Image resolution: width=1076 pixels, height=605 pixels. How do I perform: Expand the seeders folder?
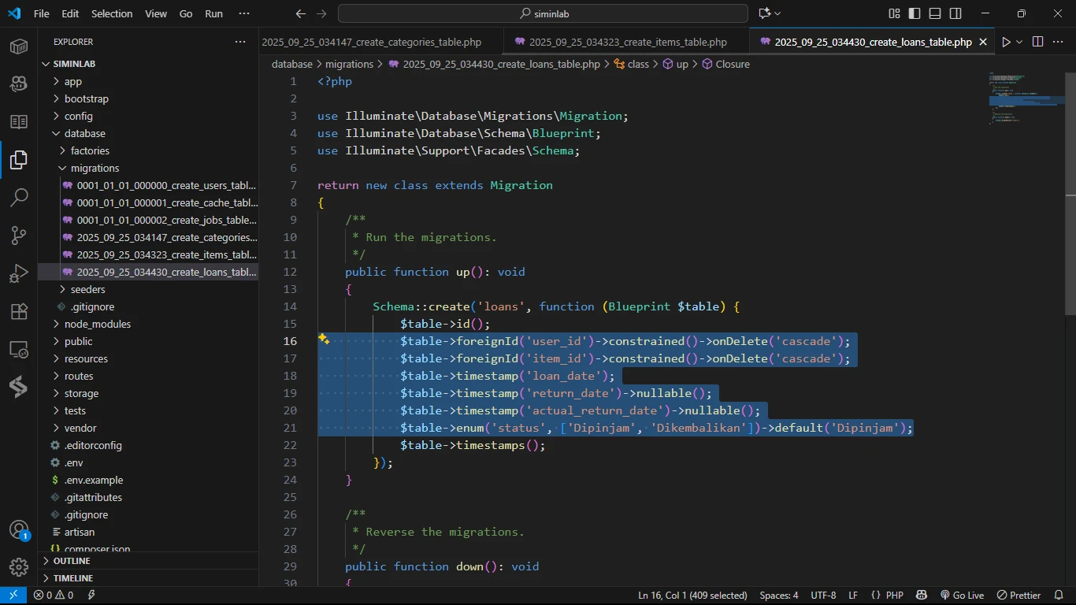pos(87,289)
